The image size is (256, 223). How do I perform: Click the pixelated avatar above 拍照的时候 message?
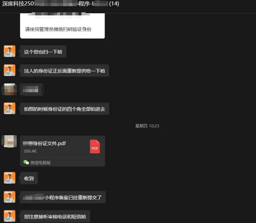10,89
